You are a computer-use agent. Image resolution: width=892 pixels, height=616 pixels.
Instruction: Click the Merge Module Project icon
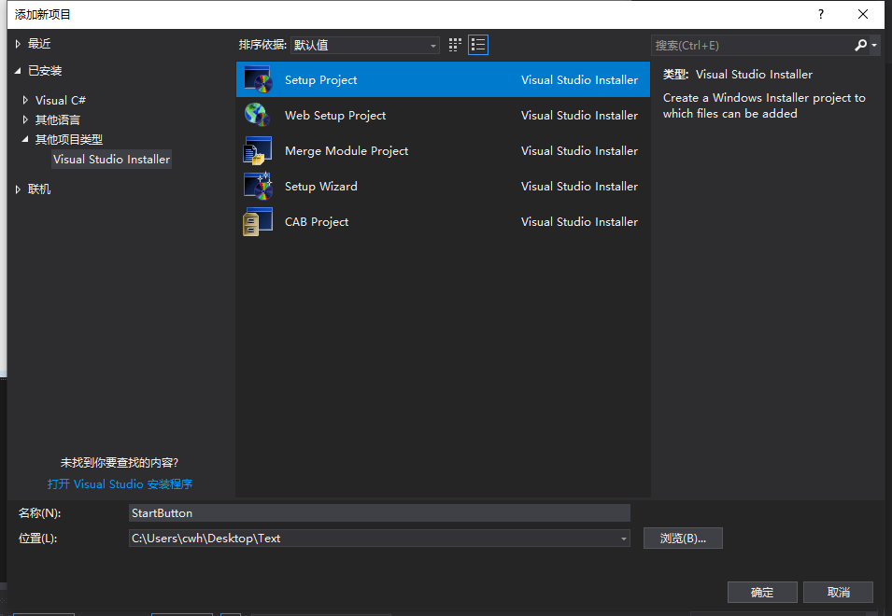tap(257, 150)
